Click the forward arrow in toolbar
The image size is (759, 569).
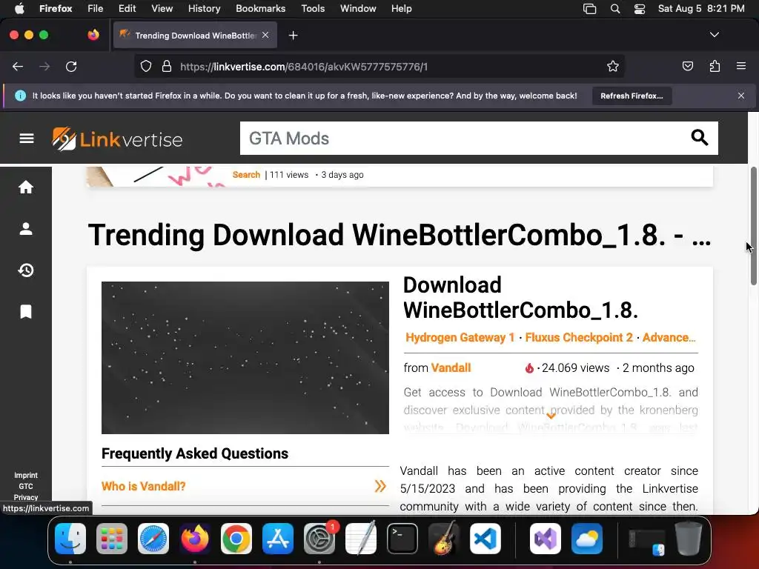(x=44, y=67)
